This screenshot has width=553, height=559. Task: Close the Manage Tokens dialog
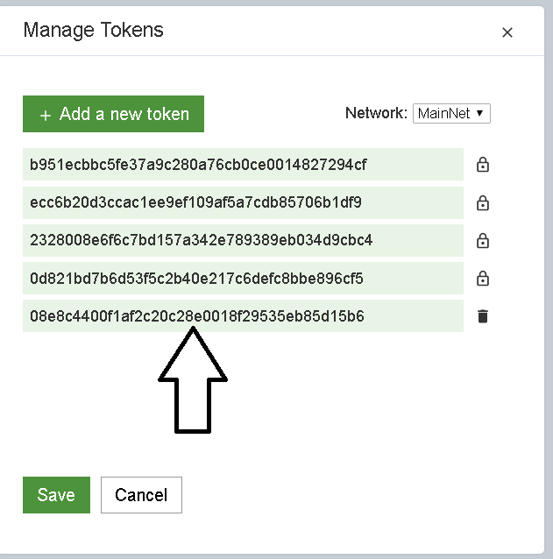click(x=507, y=32)
